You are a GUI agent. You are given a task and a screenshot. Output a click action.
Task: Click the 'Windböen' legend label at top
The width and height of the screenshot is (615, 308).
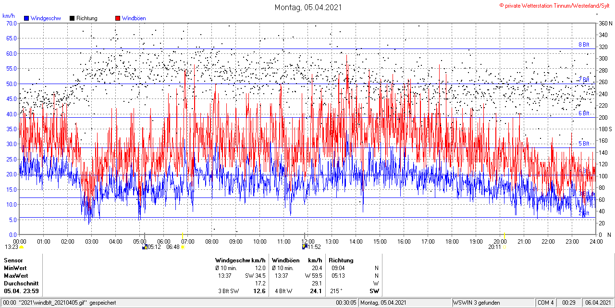pyautogui.click(x=134, y=18)
